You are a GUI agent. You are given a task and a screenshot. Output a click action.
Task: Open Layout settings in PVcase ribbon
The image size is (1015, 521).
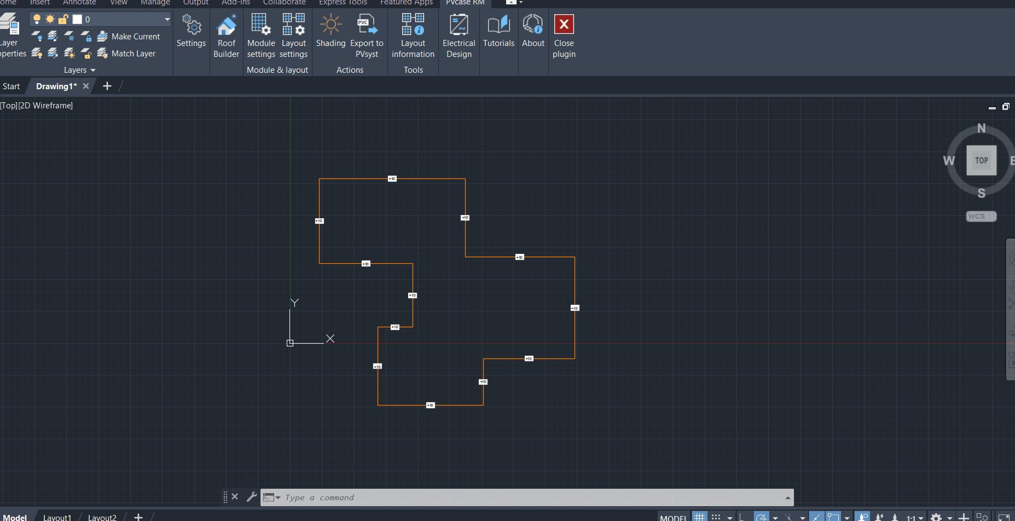(293, 36)
